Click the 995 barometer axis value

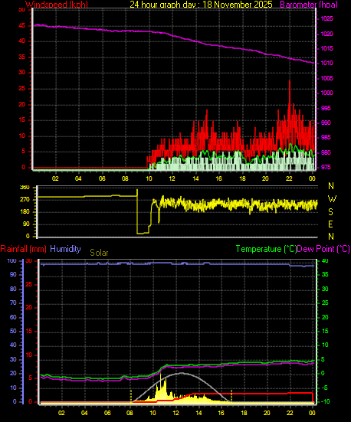pyautogui.click(x=326, y=108)
